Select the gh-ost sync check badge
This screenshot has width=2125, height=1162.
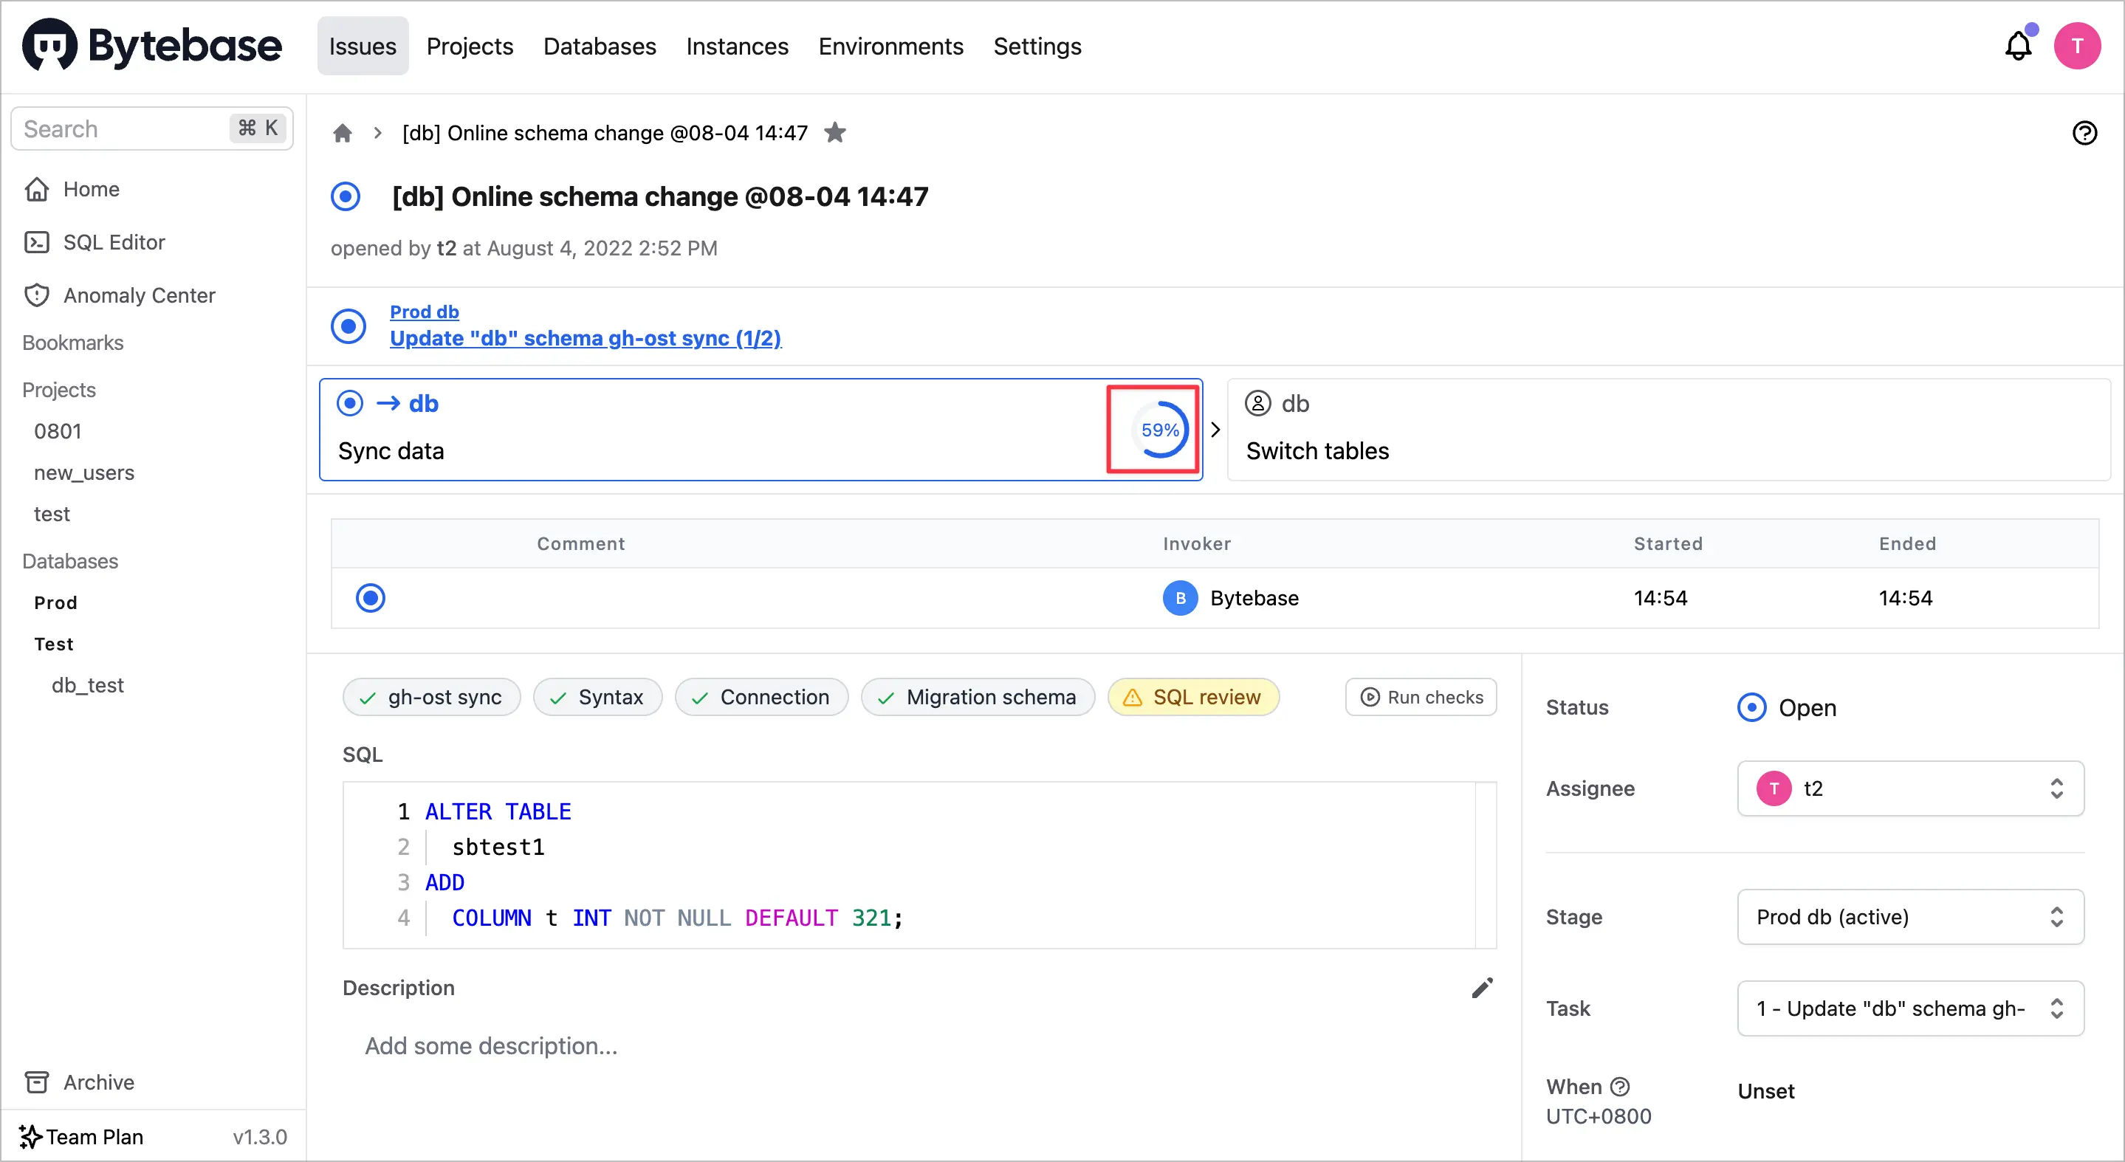pos(431,697)
